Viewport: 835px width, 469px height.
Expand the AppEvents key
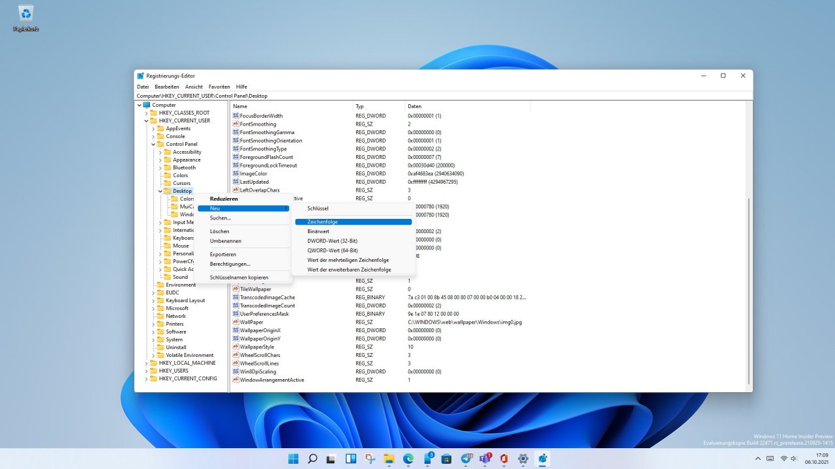[153, 128]
